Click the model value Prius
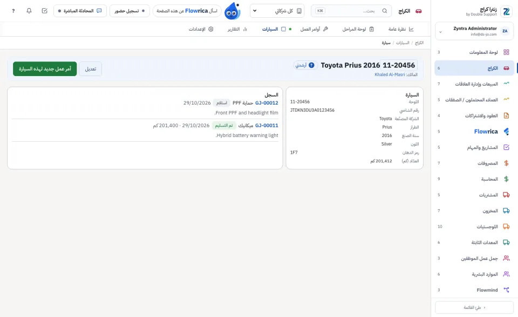 [387, 127]
